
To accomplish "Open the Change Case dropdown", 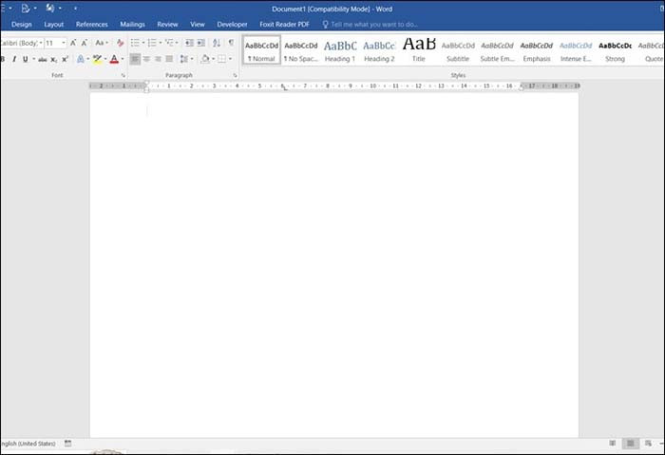I will (x=101, y=43).
